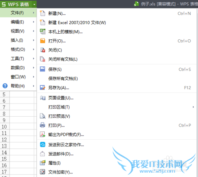Open the 数据(D) menu
Image resolution: width=198 pixels, height=177 pixels.
click(18, 68)
